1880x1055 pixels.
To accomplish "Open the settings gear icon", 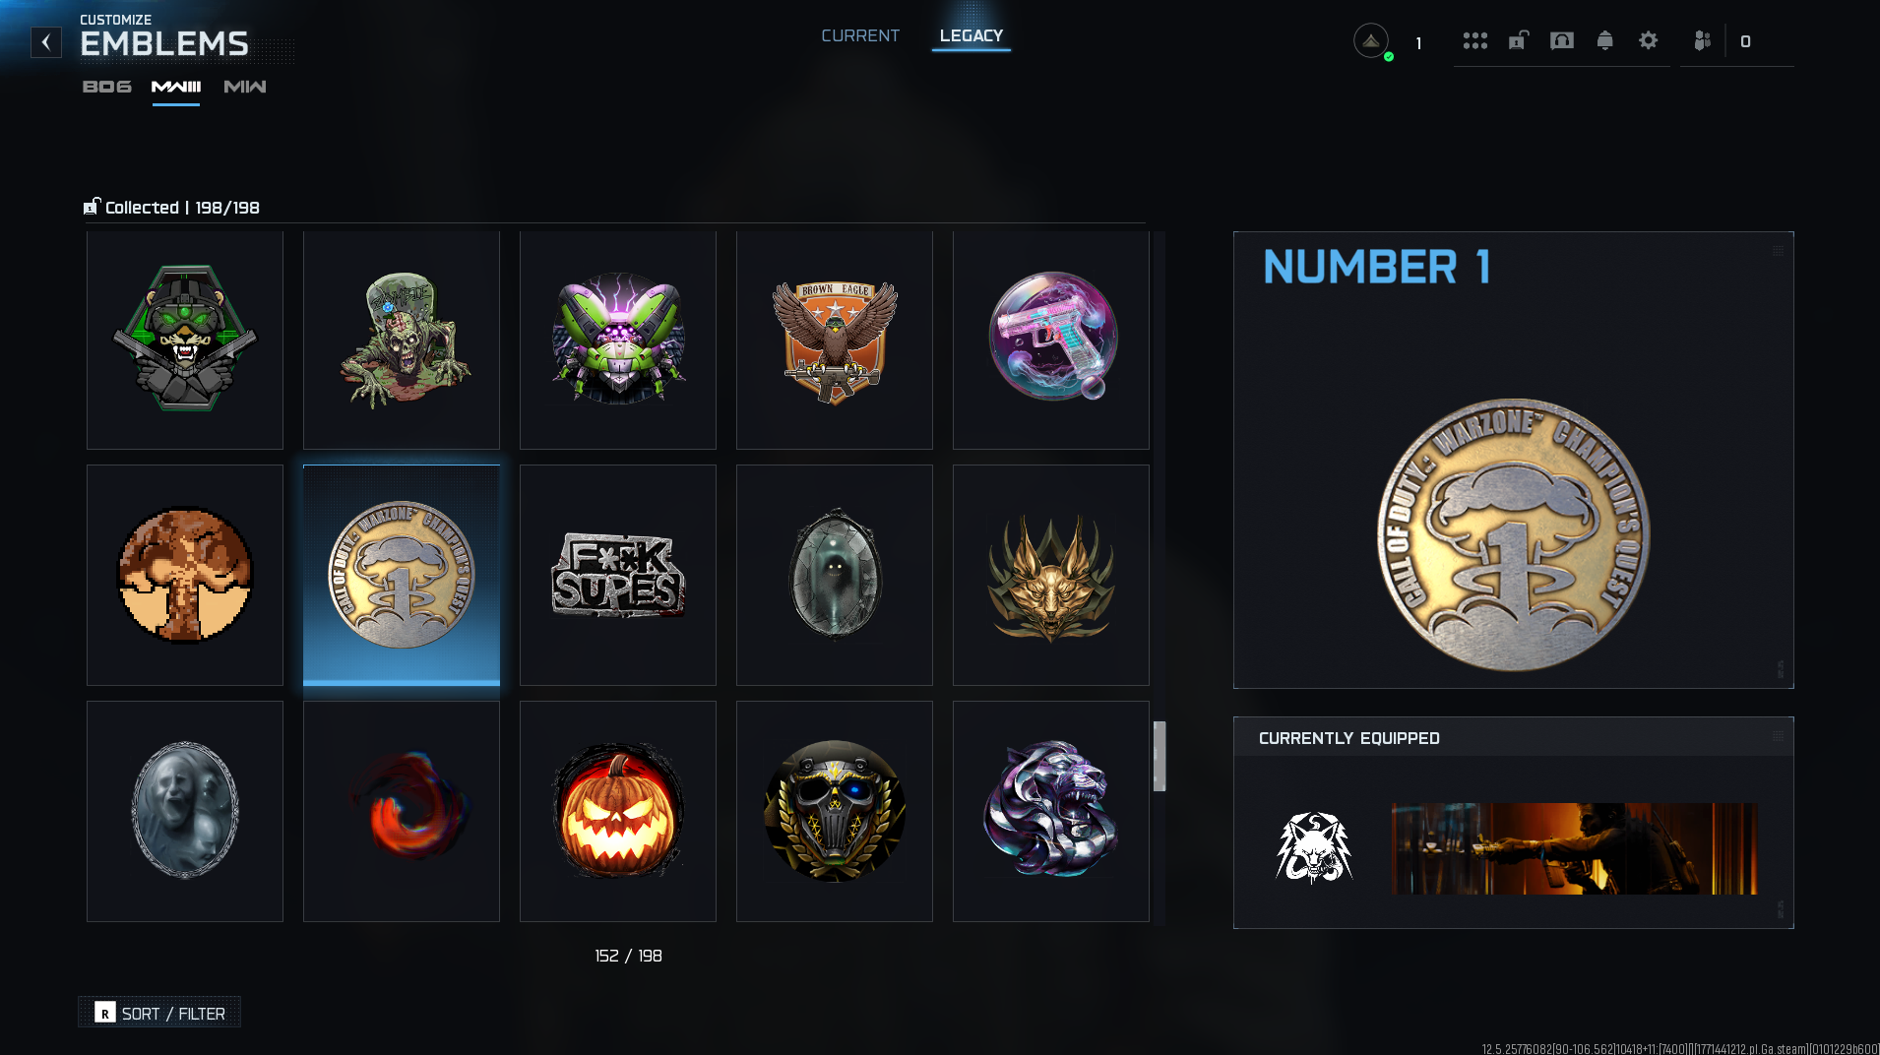I will tap(1648, 40).
